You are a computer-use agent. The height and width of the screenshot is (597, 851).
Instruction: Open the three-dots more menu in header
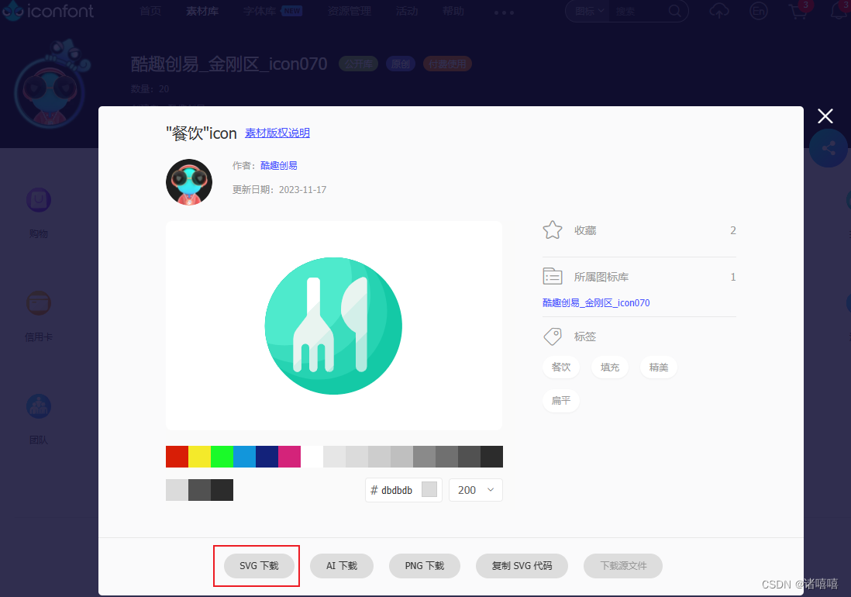[504, 12]
